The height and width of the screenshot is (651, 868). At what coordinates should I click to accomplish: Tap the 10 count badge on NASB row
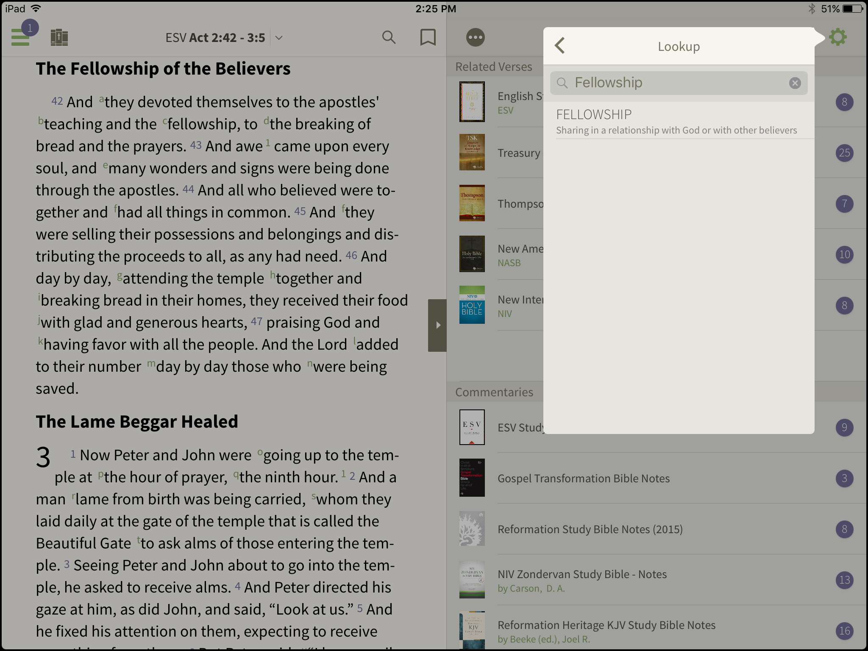pyautogui.click(x=844, y=254)
